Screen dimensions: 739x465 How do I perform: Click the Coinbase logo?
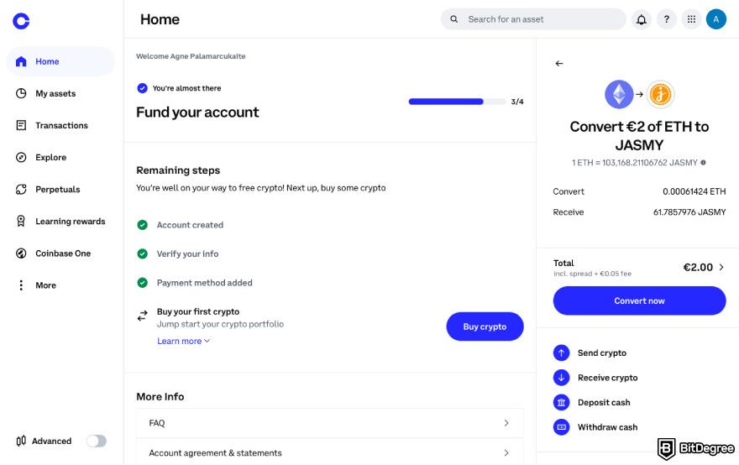pyautogui.click(x=21, y=21)
